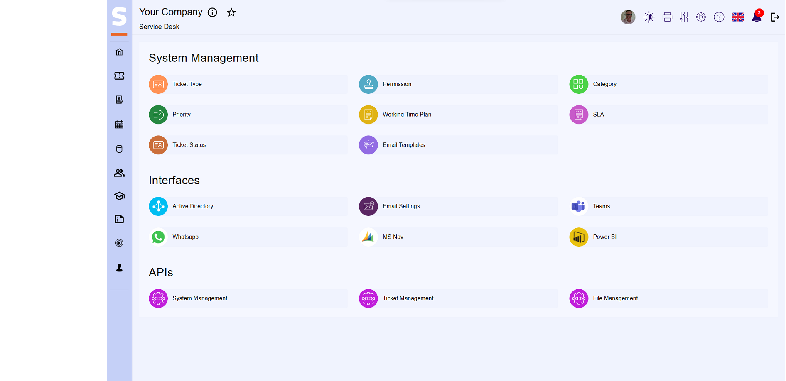Open the Reports document icon in sidebar
786x381 pixels.
click(119, 219)
